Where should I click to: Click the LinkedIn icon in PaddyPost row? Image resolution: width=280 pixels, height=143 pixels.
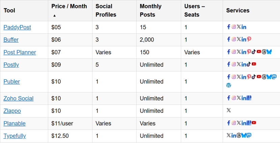(x=244, y=27)
